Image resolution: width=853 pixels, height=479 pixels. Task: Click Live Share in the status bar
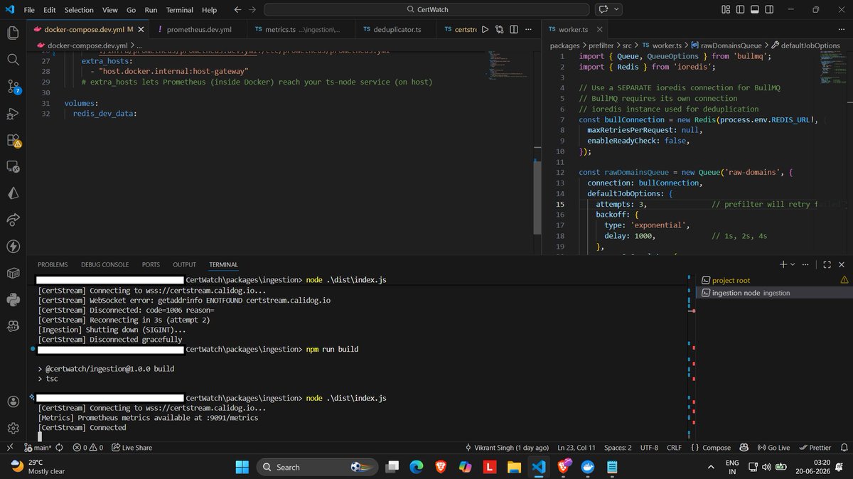click(132, 448)
